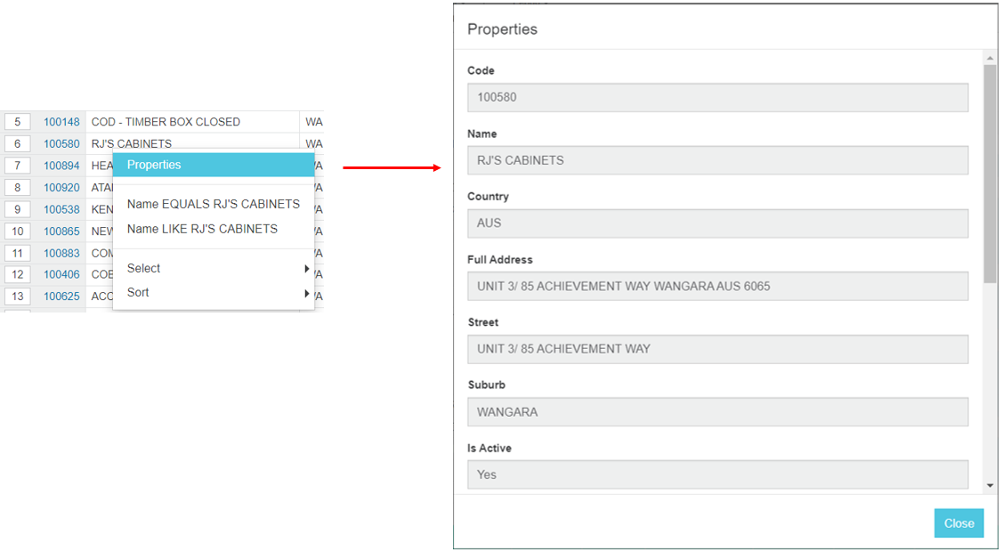Select row number 9 checkbox cell
The height and width of the screenshot is (552, 1003).
pos(18,209)
